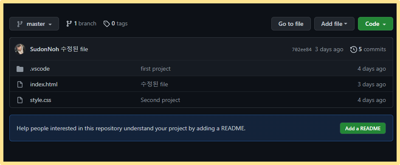400x165 pixels.
Task: Open the SudonNoh author link
Action: (45, 49)
